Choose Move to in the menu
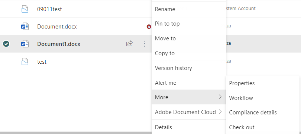Image resolution: width=301 pixels, height=134 pixels. (x=188, y=38)
